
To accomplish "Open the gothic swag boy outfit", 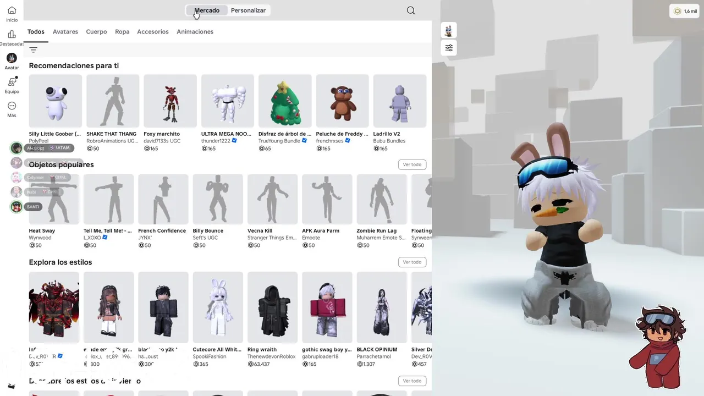I will click(327, 307).
